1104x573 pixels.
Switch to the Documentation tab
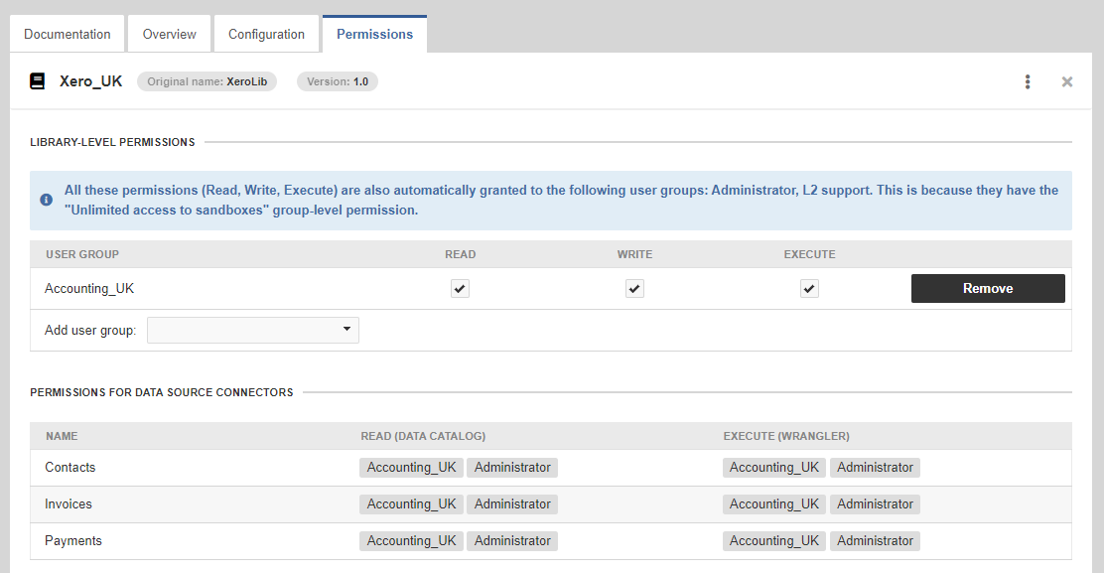pos(66,33)
